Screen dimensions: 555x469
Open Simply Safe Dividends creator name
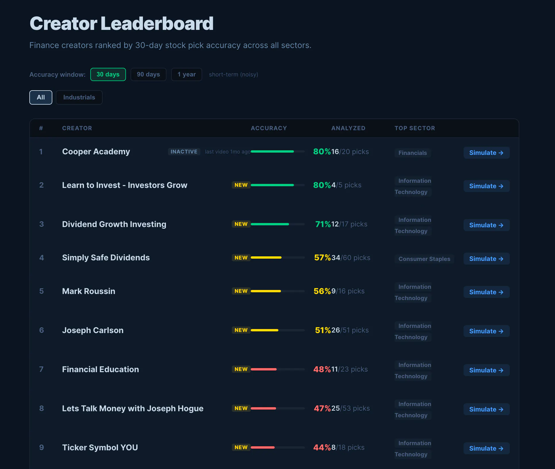point(106,257)
